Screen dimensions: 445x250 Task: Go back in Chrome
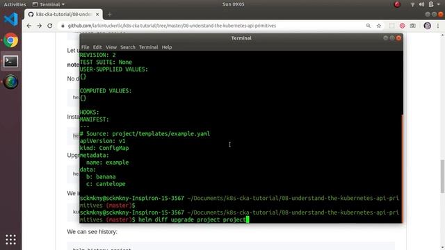click(29, 26)
